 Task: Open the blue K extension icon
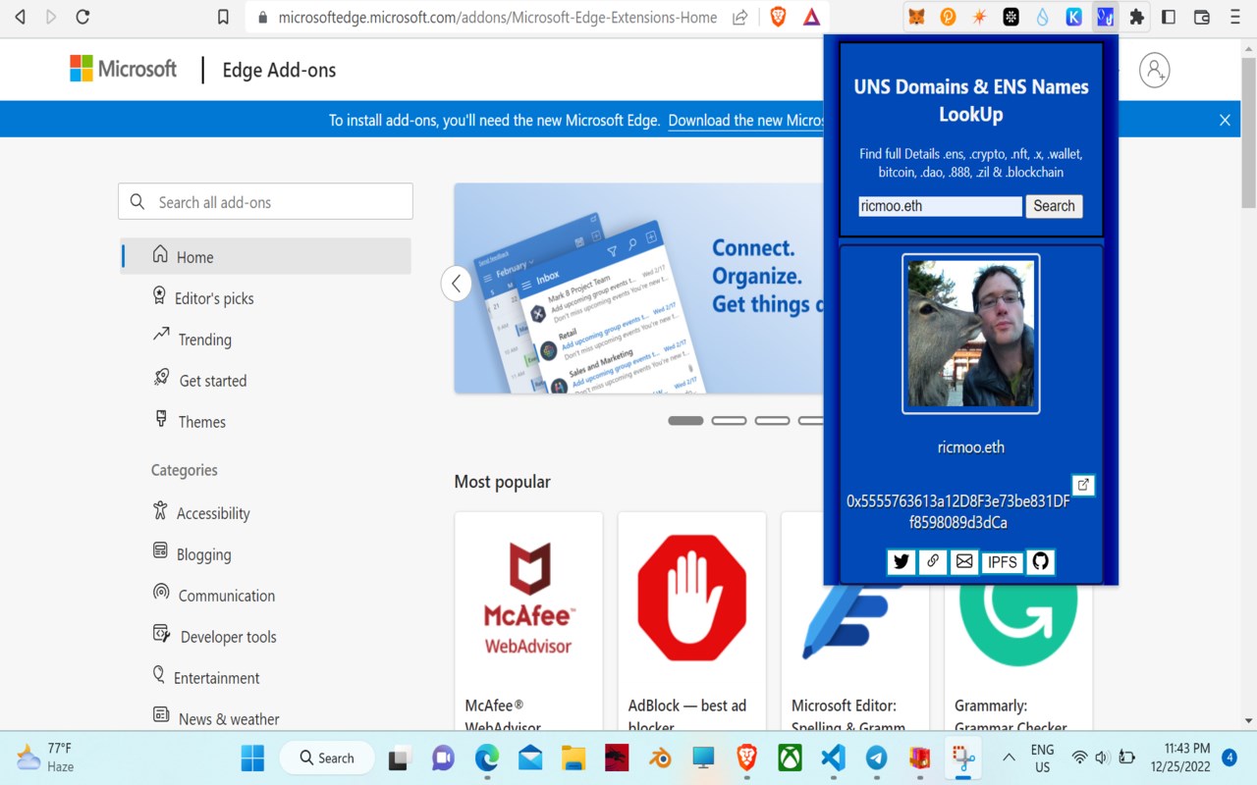tap(1073, 17)
